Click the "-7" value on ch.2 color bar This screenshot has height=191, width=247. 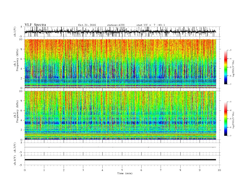230,136
